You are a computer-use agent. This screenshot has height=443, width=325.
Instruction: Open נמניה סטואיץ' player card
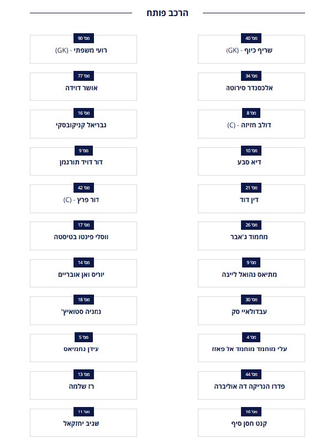point(83,311)
